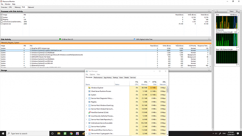242x136 pixels.
Task: Expand Service Host: Windows Event Log group
Action: [x=86, y=105]
